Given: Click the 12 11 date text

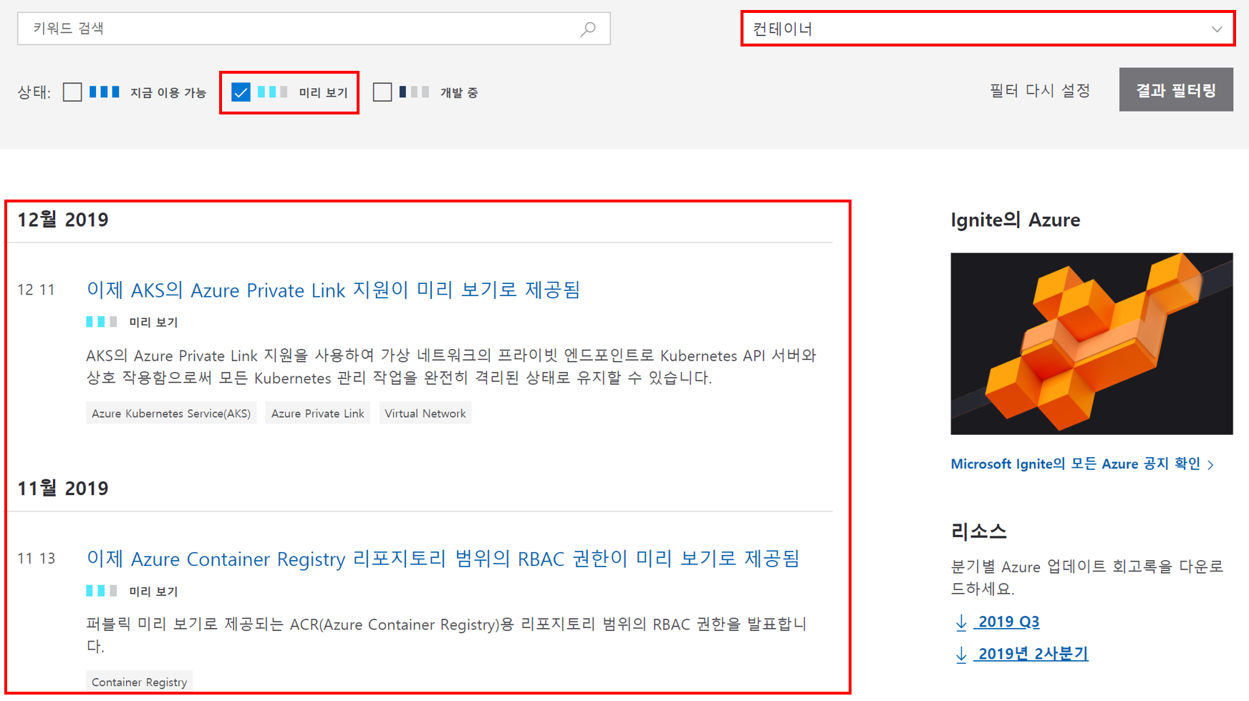Looking at the screenshot, I should point(37,290).
